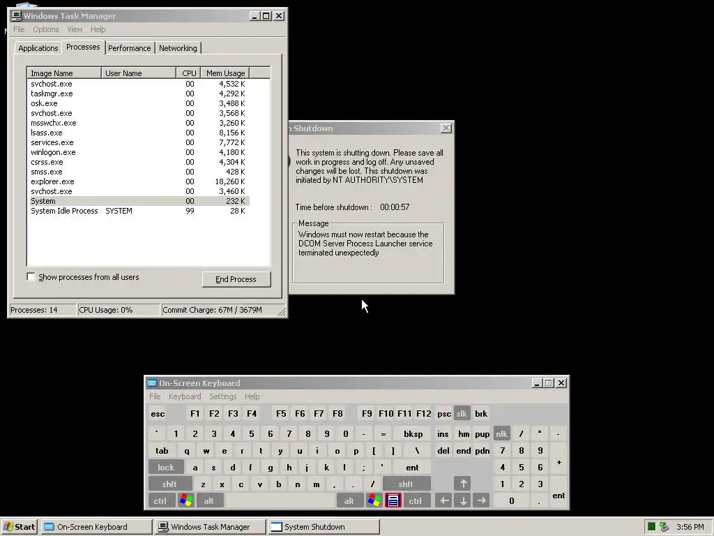
Task: Sort processes by Mem Usage column
Action: (225, 73)
